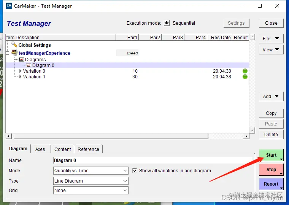Click the vertical scrollbar up arrow
The image size is (289, 205).
[x=252, y=37]
